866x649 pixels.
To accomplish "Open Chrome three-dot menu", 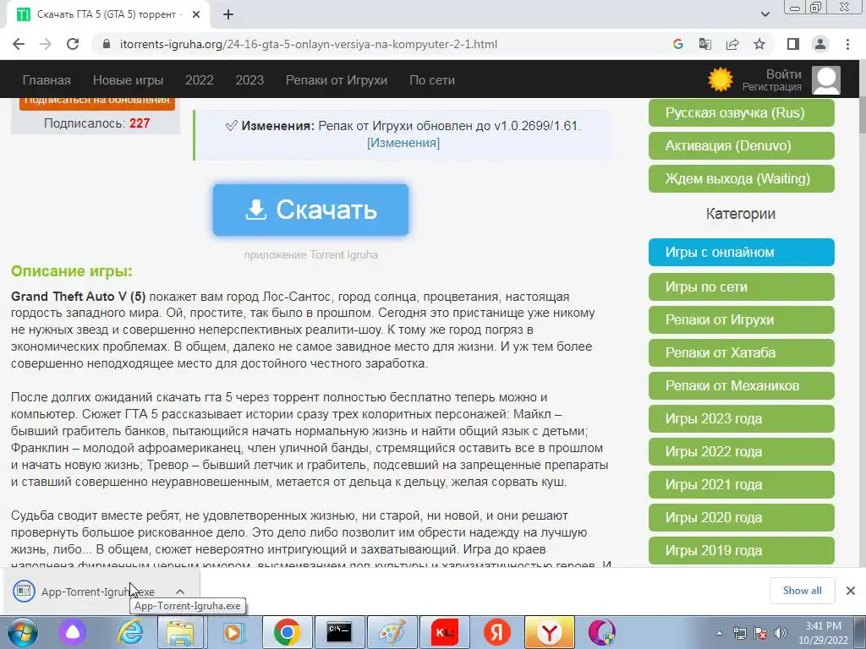I will 847,44.
